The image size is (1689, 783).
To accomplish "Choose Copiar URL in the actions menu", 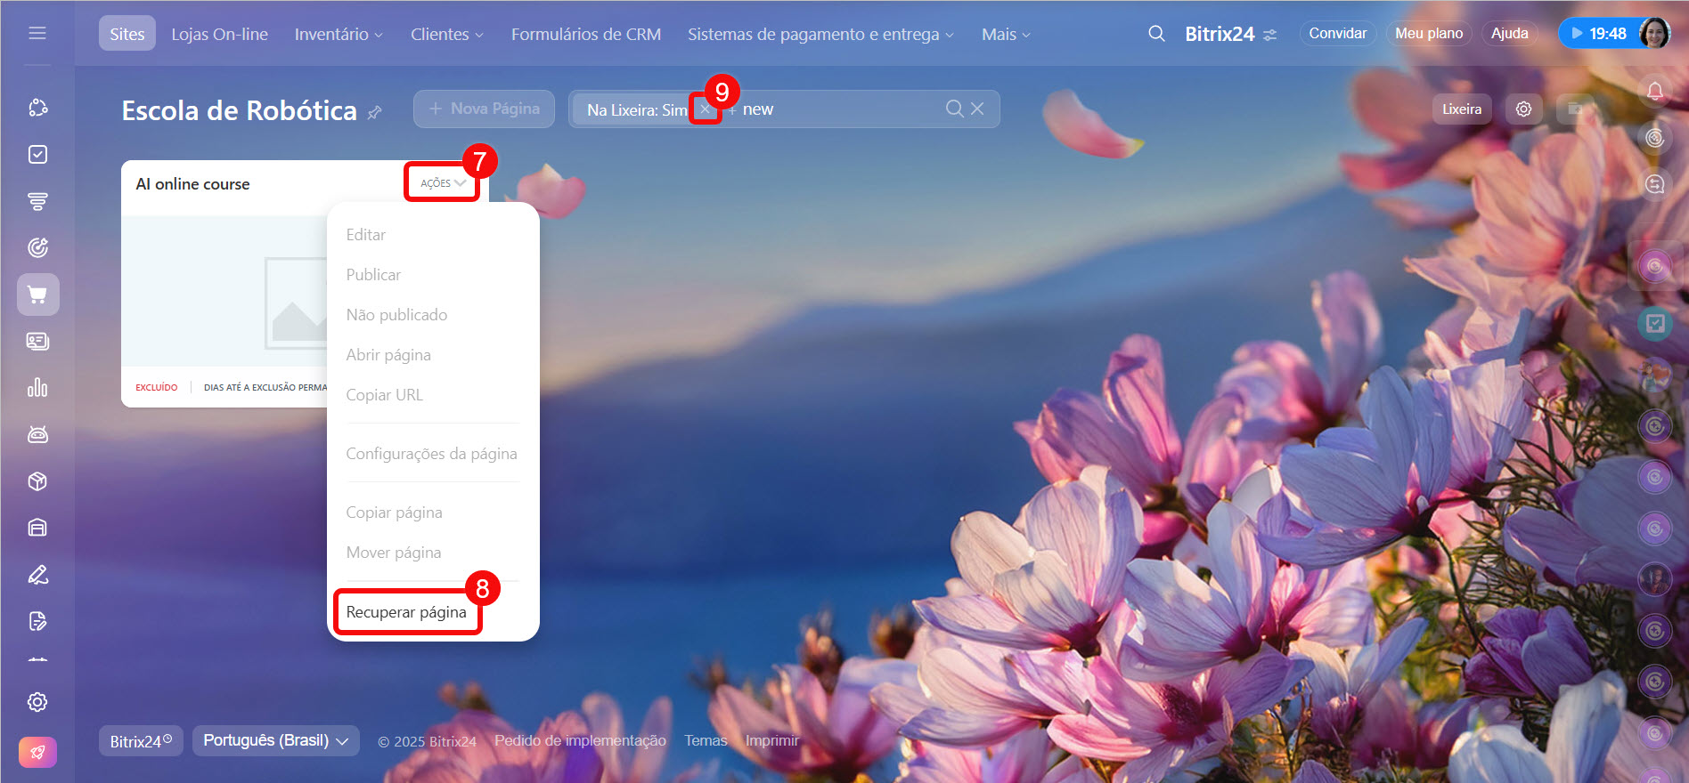I will click(384, 395).
